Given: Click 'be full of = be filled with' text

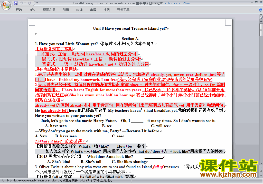Looking at the screenshot, I should (x=101, y=177).
